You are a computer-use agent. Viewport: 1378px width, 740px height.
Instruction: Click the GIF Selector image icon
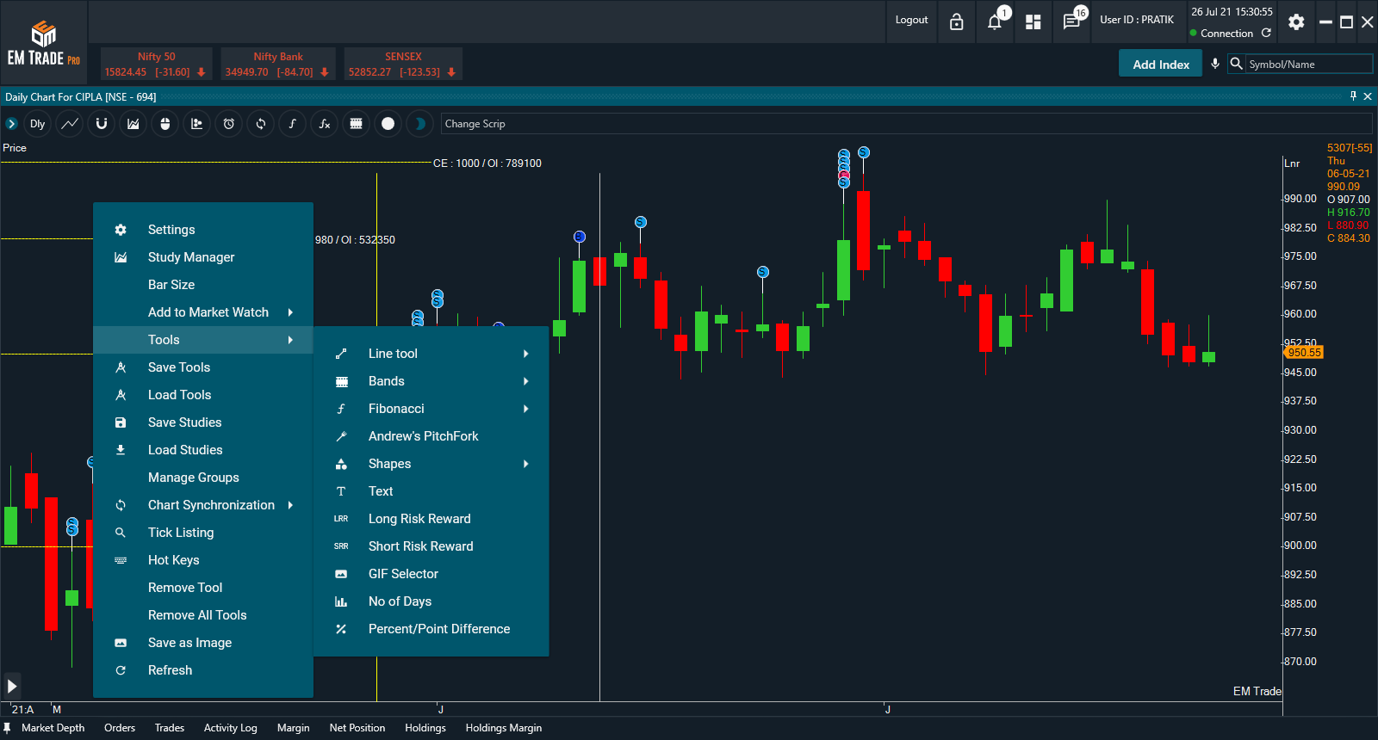click(x=341, y=574)
